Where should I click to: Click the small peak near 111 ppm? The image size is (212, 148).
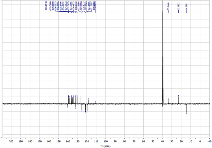95,102
